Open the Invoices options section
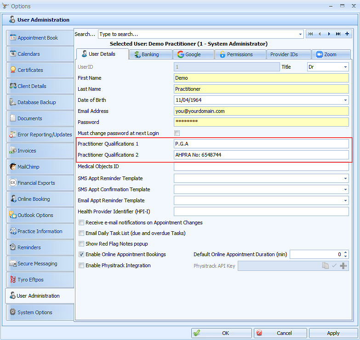This screenshot has width=360, height=340. tap(40, 151)
